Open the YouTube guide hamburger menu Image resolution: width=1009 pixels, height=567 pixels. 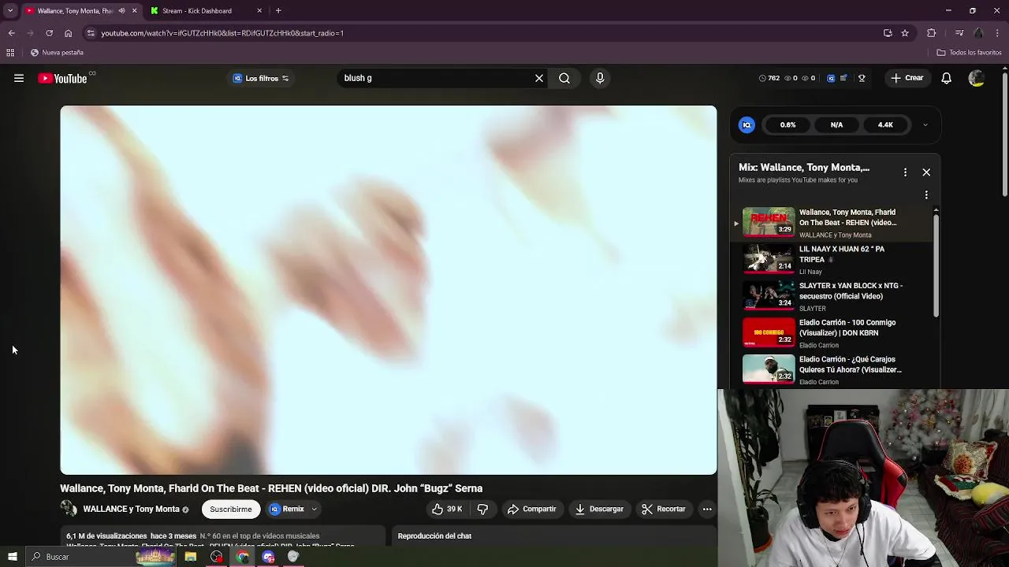[x=19, y=78]
